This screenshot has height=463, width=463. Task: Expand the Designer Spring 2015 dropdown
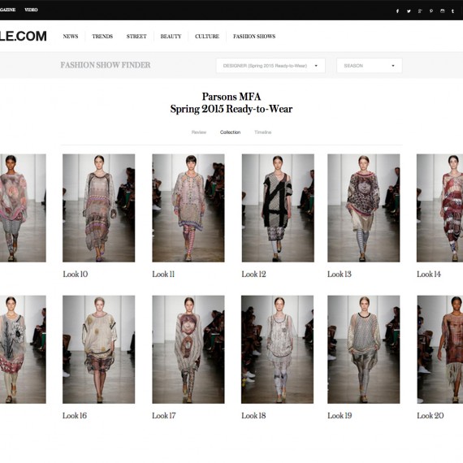click(270, 66)
